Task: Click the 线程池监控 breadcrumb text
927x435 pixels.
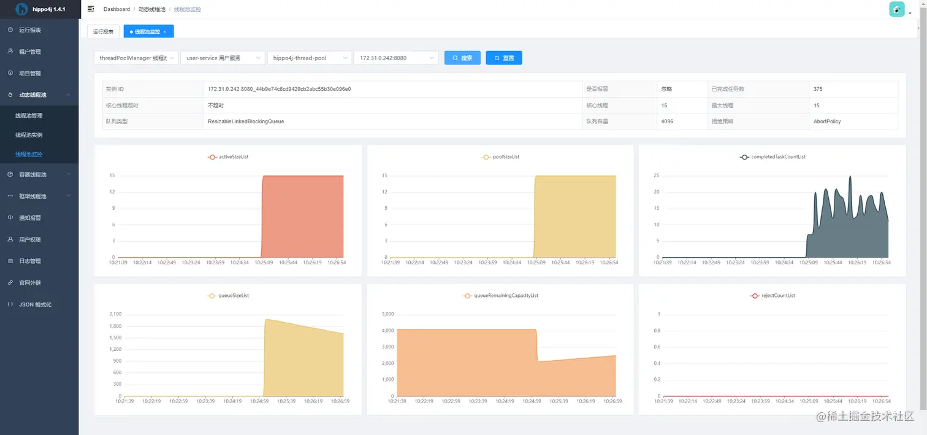Action: 187,9
